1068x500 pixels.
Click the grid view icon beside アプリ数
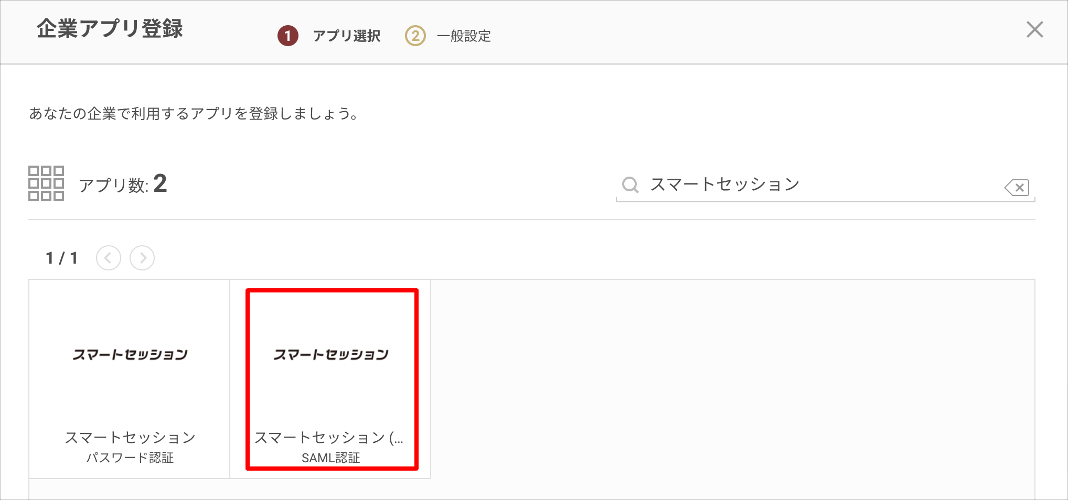46,183
